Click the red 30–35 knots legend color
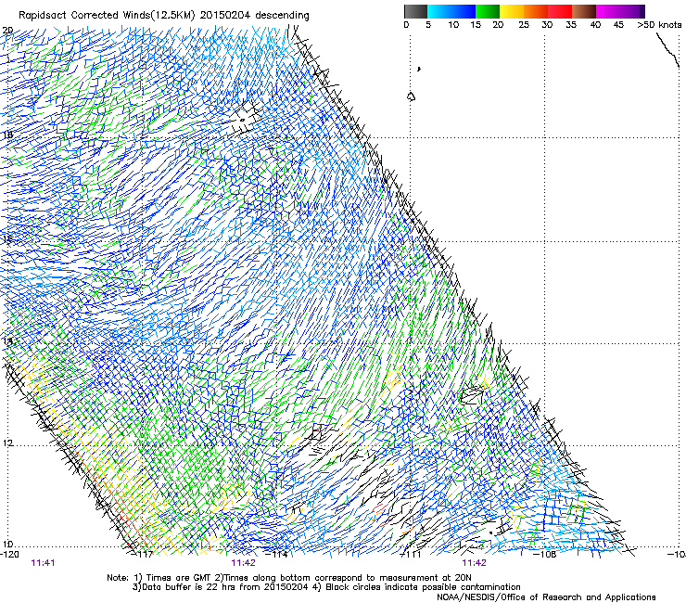The width and height of the screenshot is (686, 603). [560, 11]
